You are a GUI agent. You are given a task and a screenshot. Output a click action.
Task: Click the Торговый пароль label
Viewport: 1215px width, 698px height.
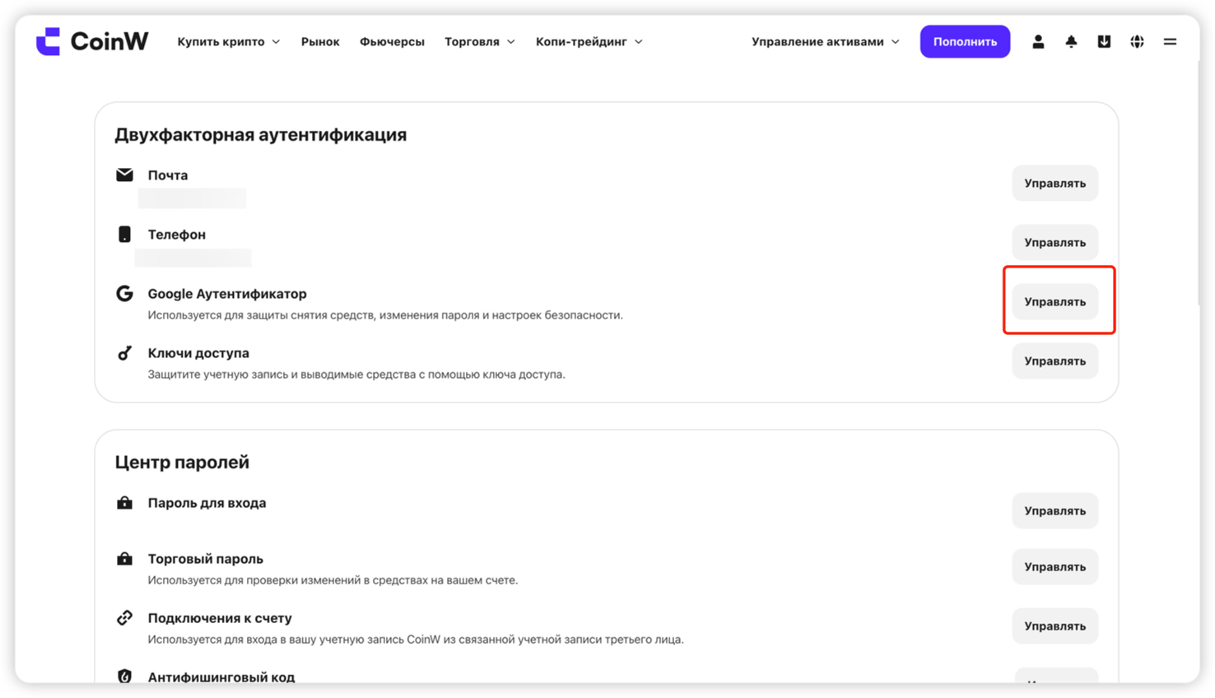206,558
